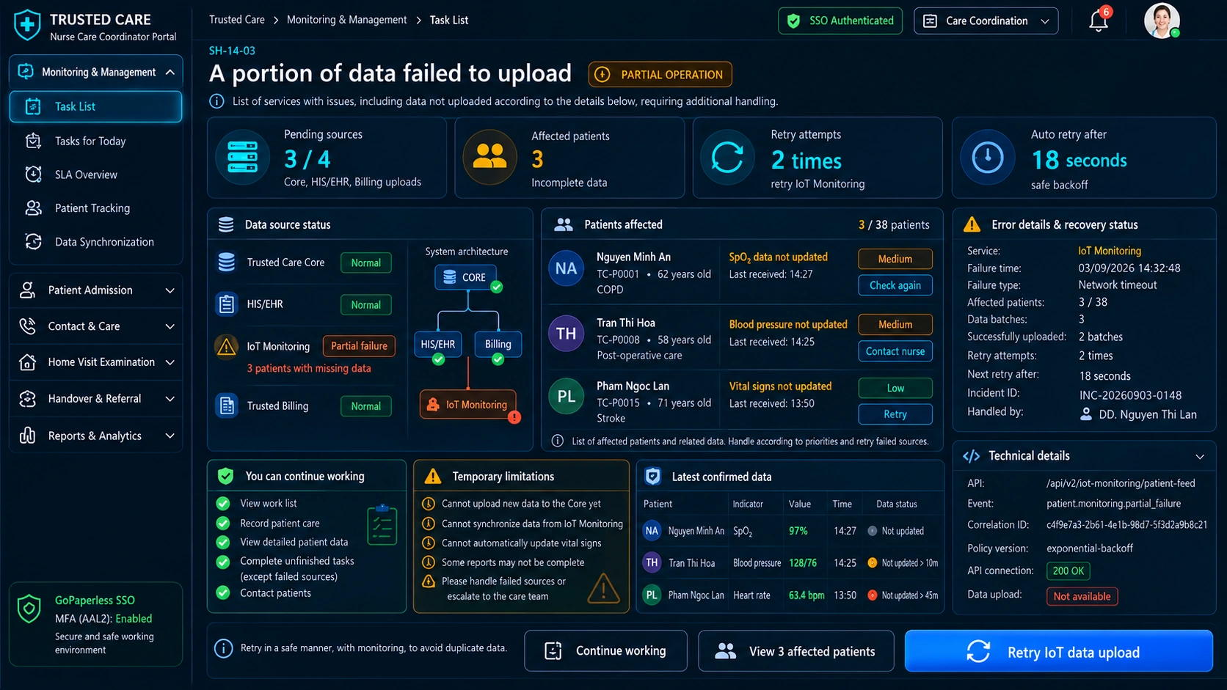
Task: Click the Auto retry clock icon
Action: point(988,157)
